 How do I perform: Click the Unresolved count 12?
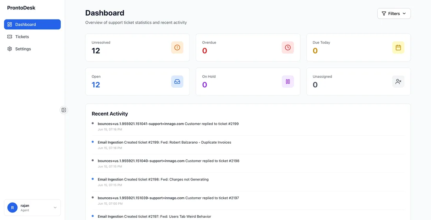[96, 50]
